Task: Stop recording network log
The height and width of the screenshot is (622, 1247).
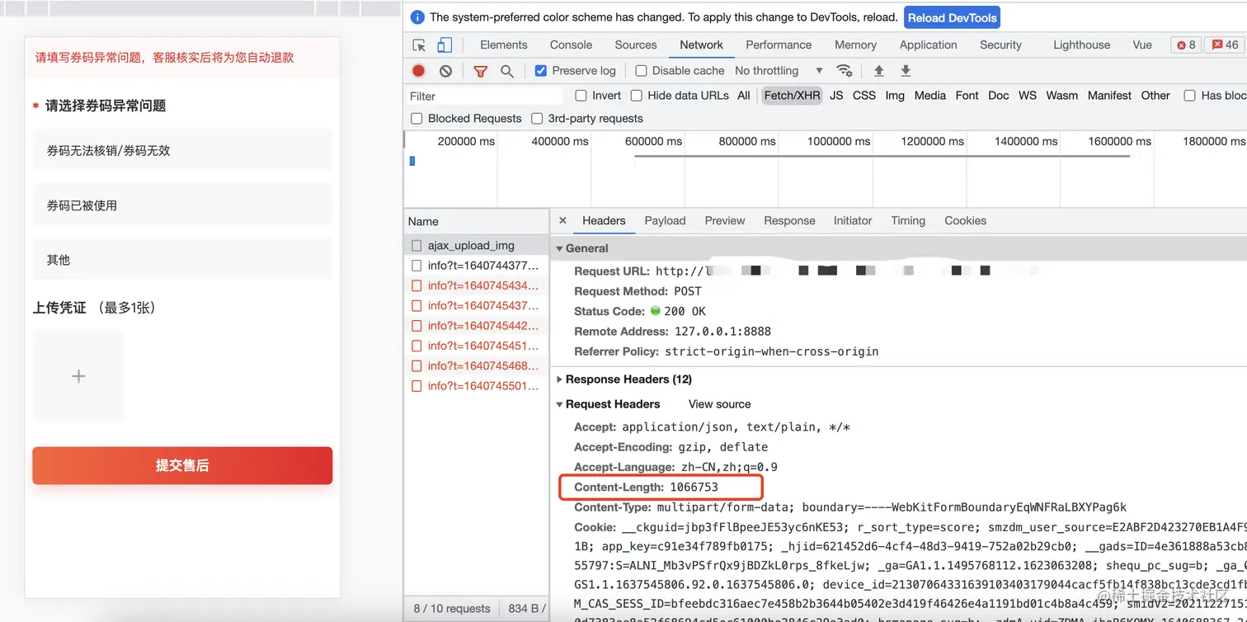Action: click(x=419, y=71)
